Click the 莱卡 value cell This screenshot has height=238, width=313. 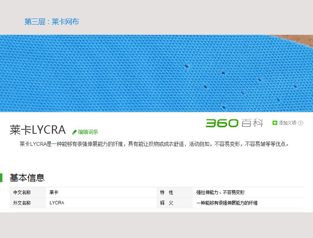[101, 193]
